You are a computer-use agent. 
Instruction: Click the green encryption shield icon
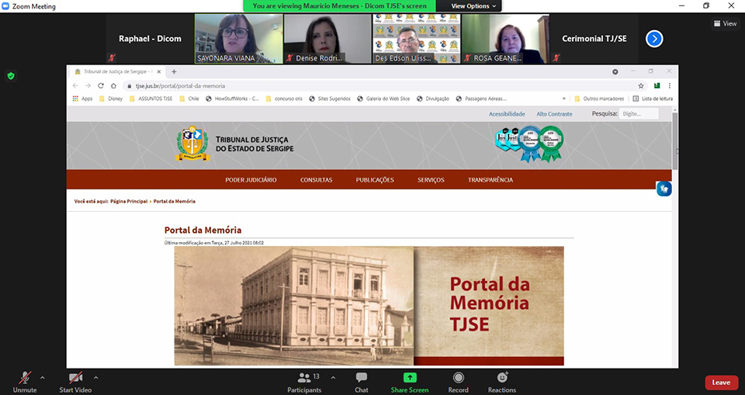(x=11, y=76)
